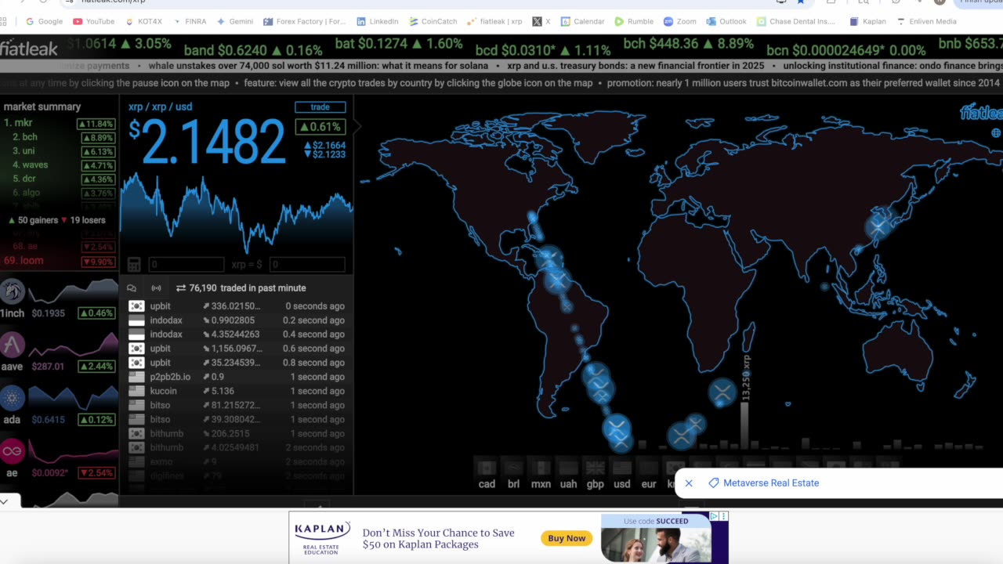Click the globe icon at map top right
1003x564 pixels.
(996, 133)
